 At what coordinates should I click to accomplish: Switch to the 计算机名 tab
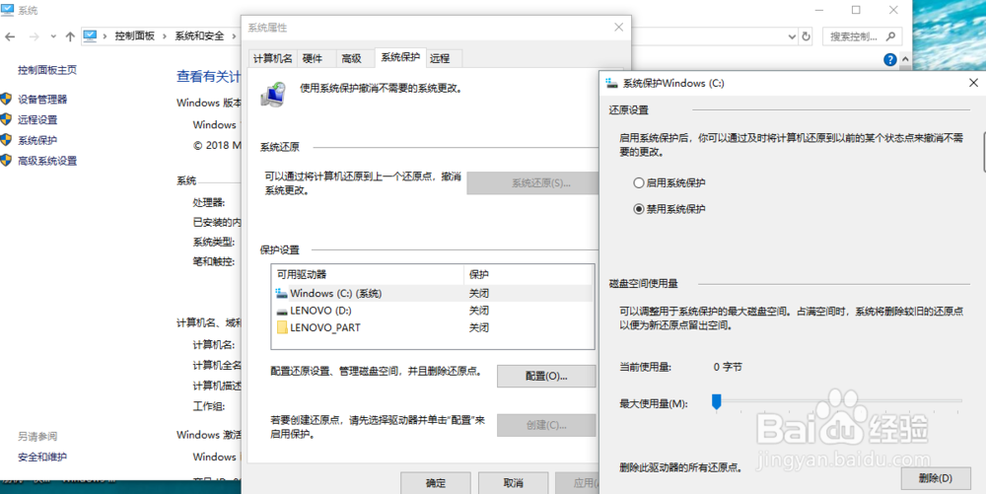(272, 58)
